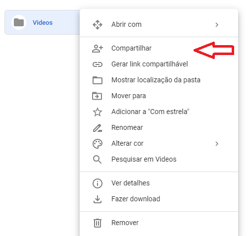
Task: Click the Abrir com move-arrows icon
Action: point(98,25)
